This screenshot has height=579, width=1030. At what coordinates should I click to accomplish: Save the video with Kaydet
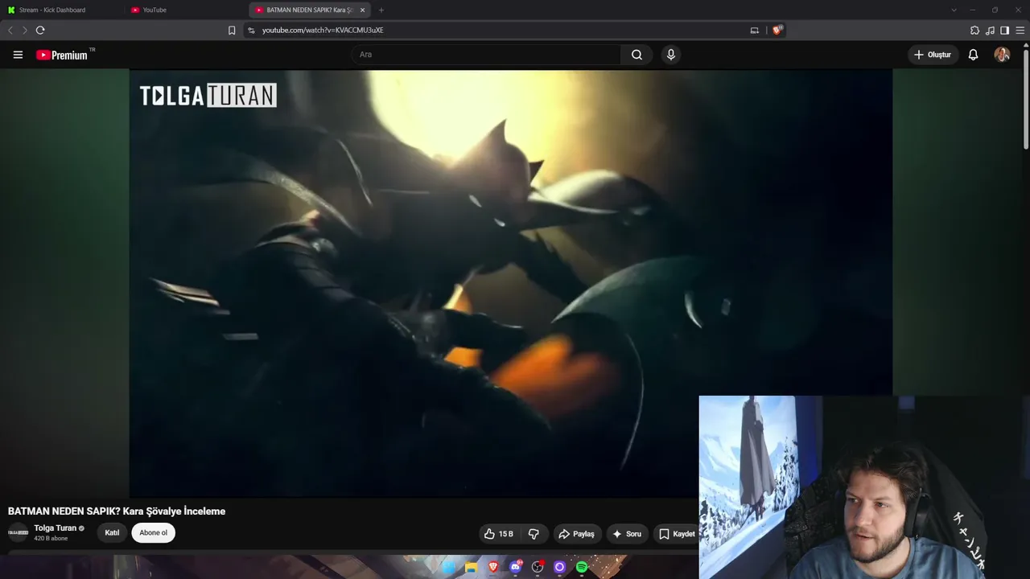click(x=676, y=534)
